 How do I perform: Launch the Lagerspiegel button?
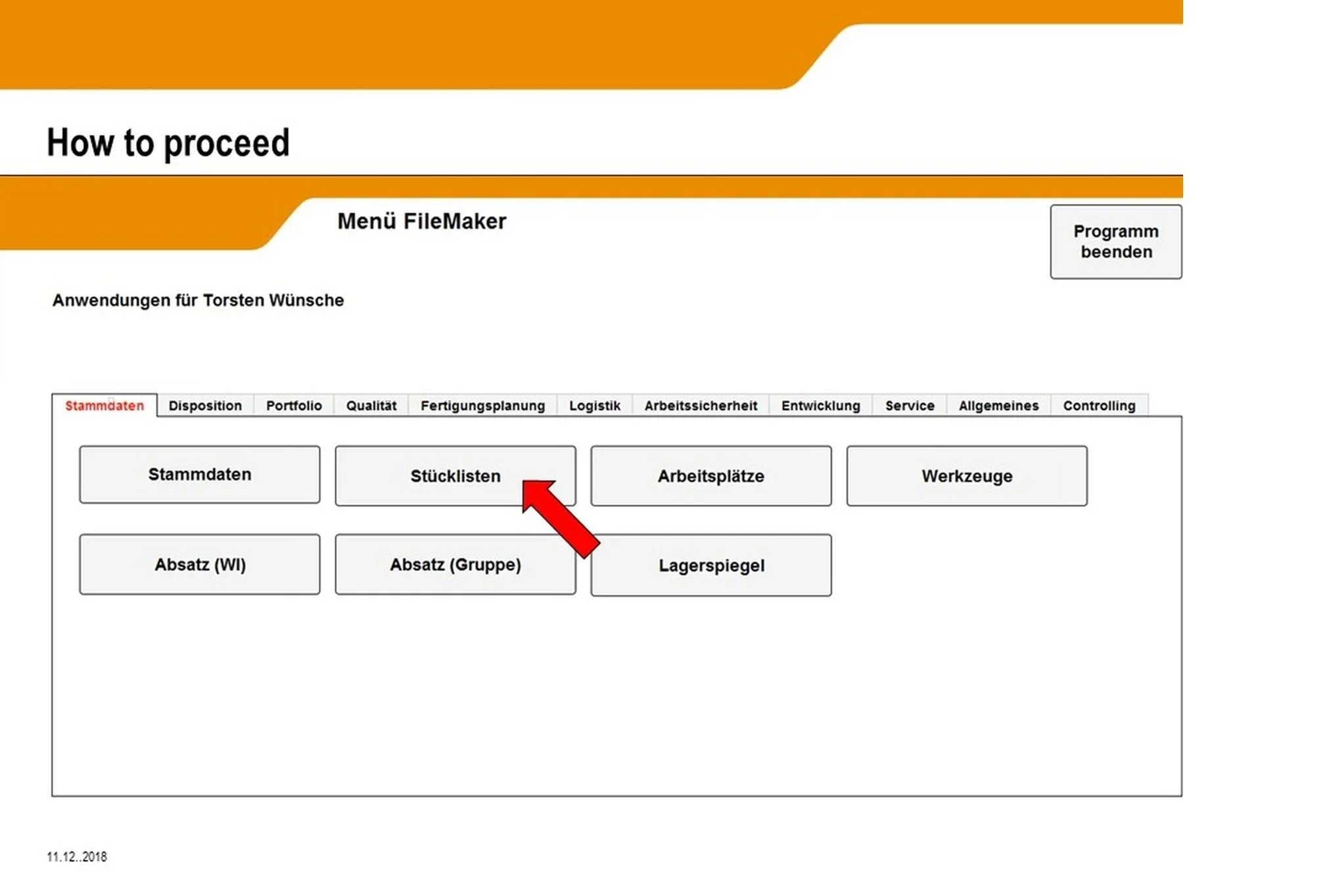coord(711,566)
